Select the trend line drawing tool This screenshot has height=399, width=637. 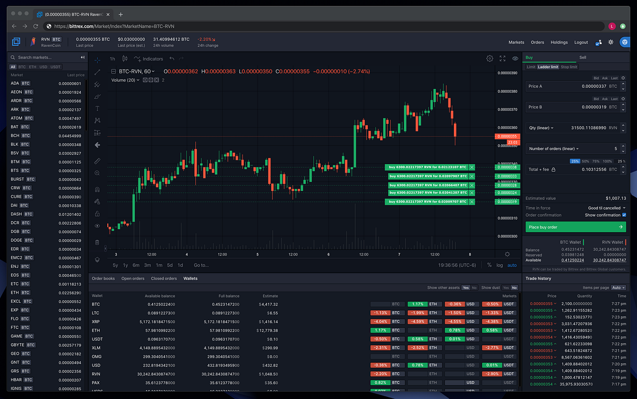(97, 72)
